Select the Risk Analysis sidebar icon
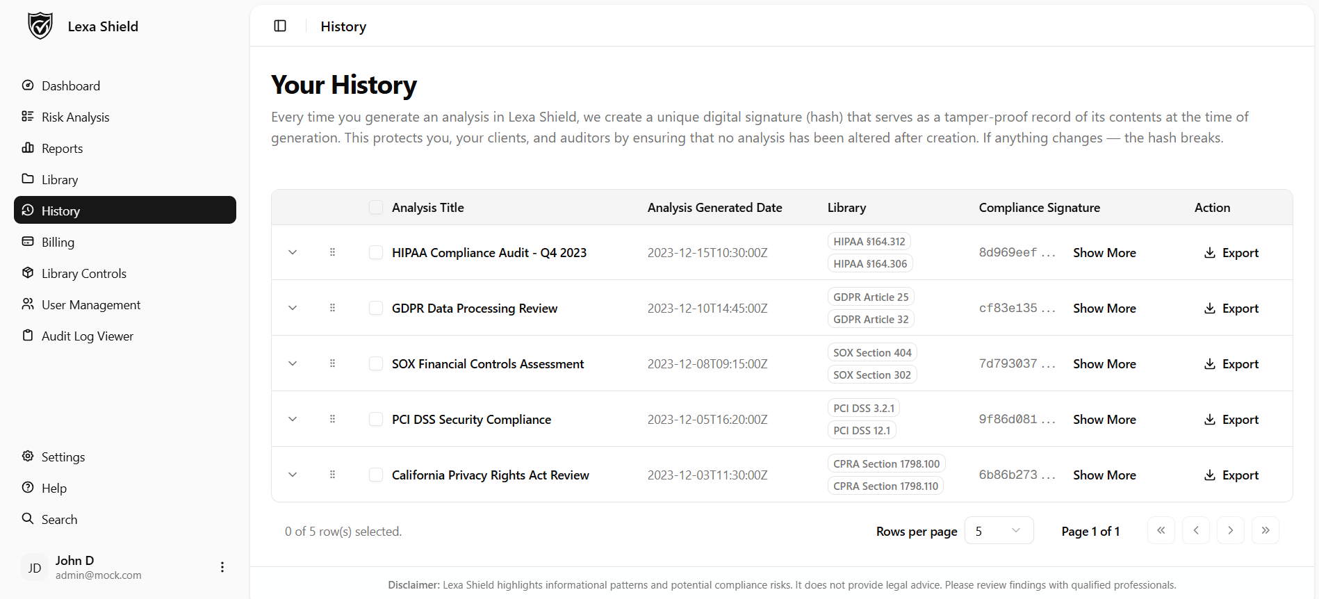 tap(28, 117)
